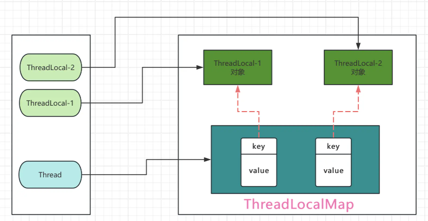Click arrowhead entering ThreadLocal-1 对象 from the left
Image resolution: width=428 pixels, height=221 pixels.
pos(200,67)
